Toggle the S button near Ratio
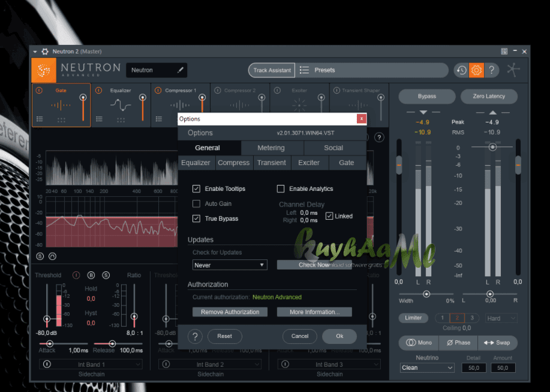The width and height of the screenshot is (550, 392). pyautogui.click(x=106, y=275)
